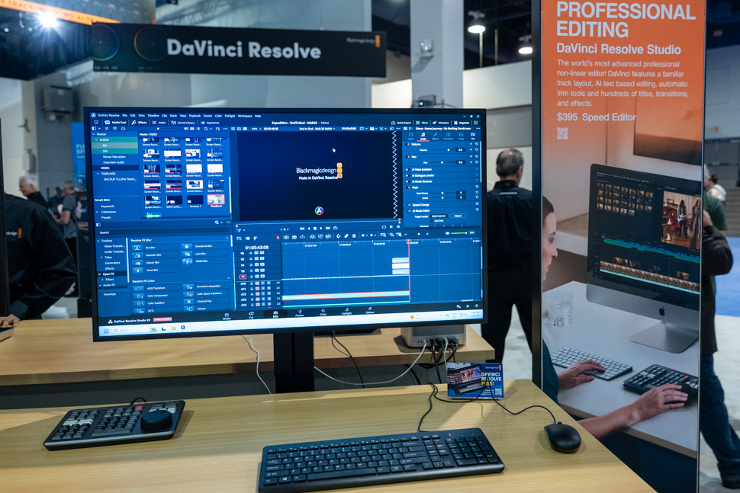This screenshot has width=740, height=493.
Task: Reset Volume with its reset arrow icon
Action: coord(477,150)
